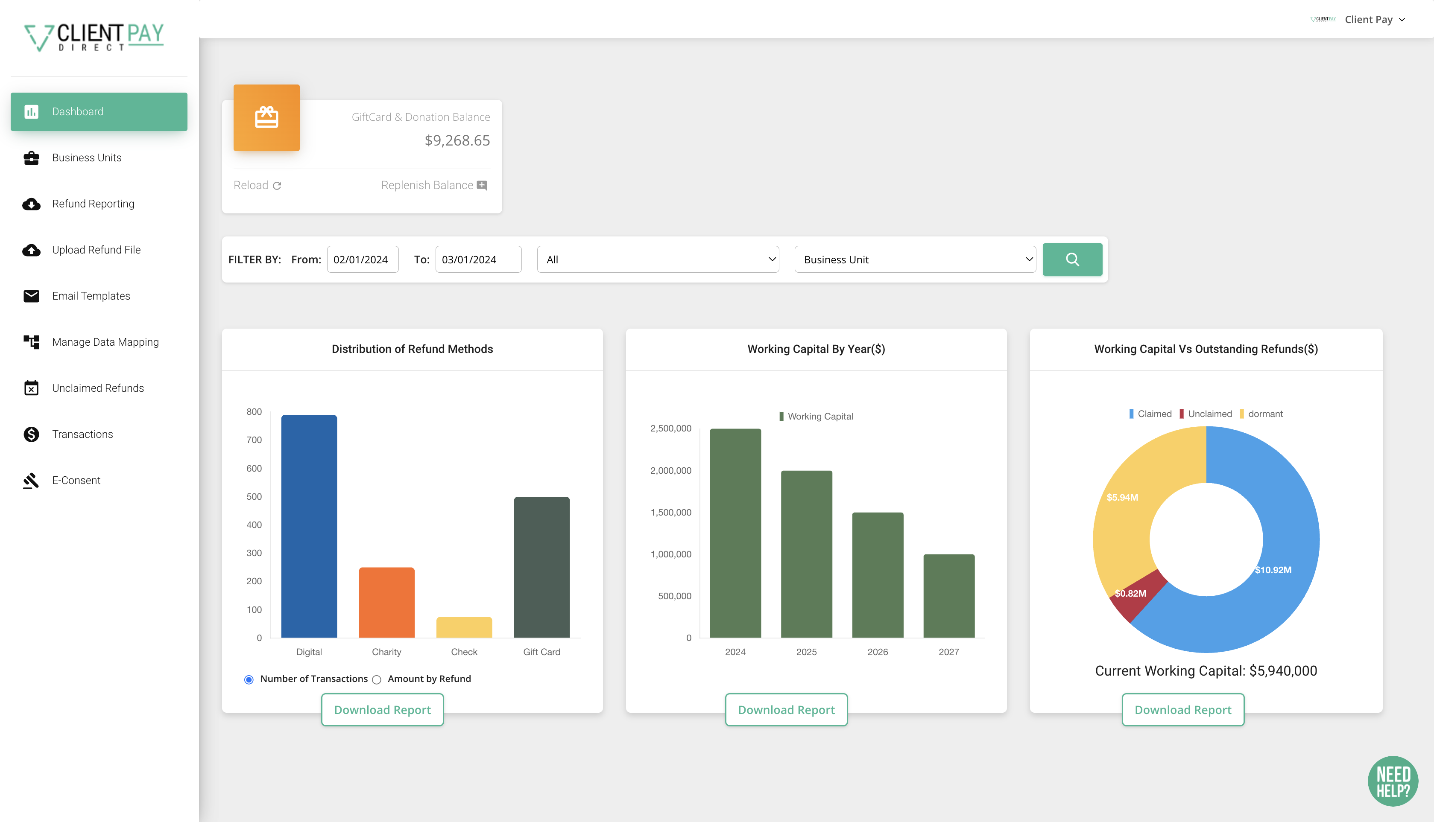Click the E-Consent gavel icon
The height and width of the screenshot is (822, 1434).
coord(31,481)
